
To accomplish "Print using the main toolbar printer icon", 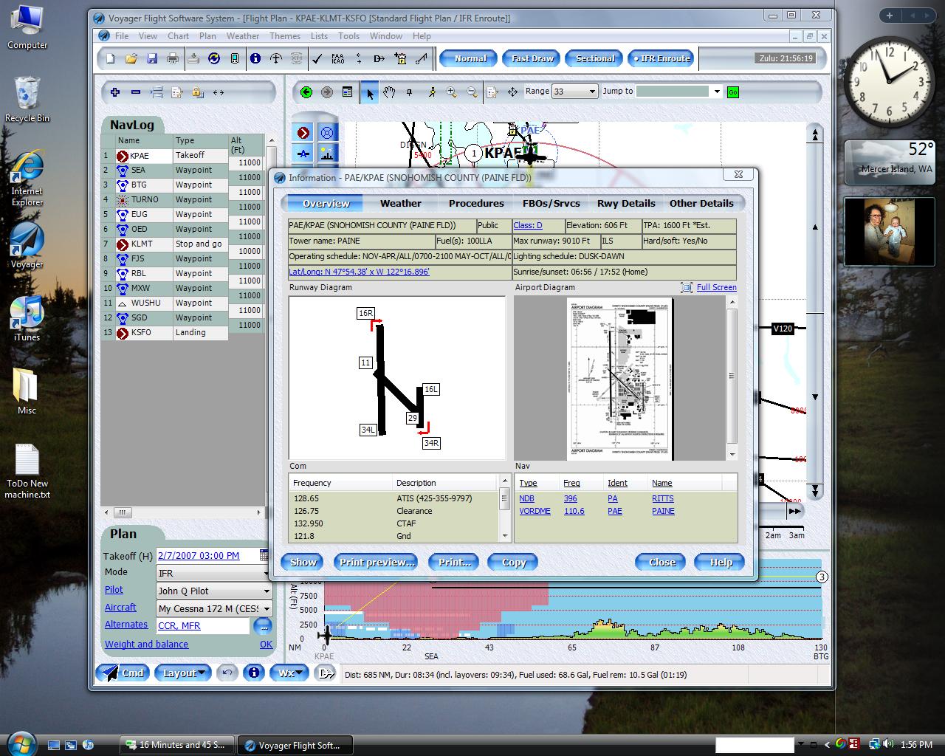I will 173,58.
